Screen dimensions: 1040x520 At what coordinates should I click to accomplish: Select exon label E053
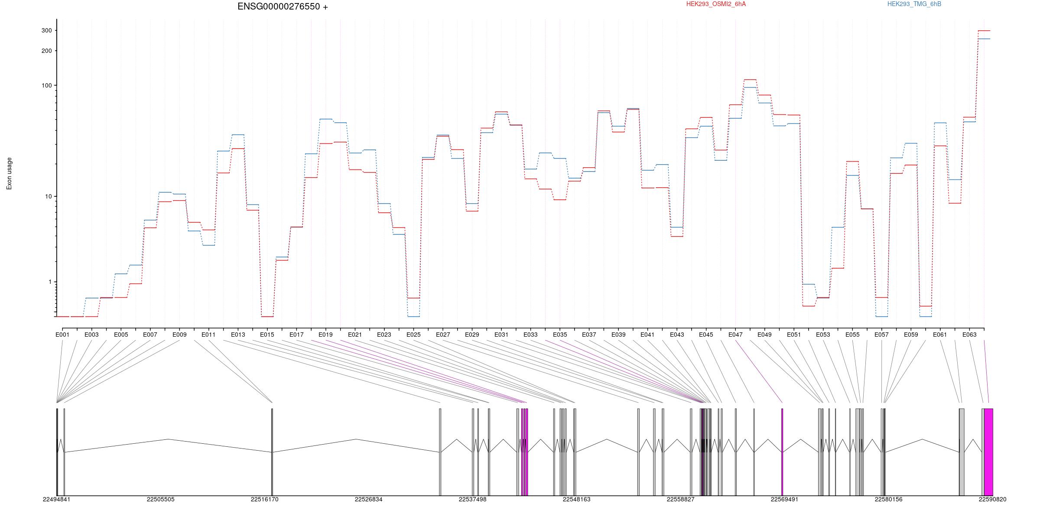pos(823,335)
